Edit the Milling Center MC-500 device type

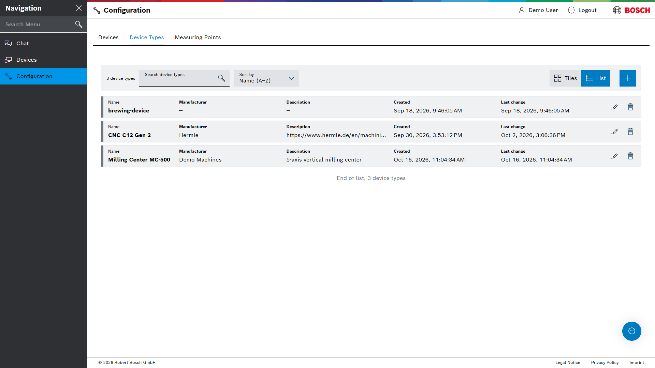614,156
